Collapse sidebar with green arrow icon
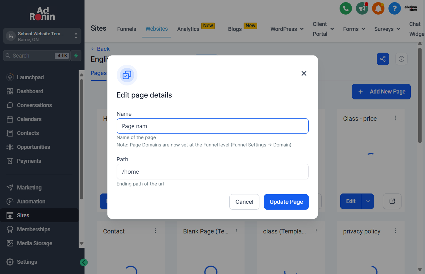The image size is (425, 274). coord(84,263)
